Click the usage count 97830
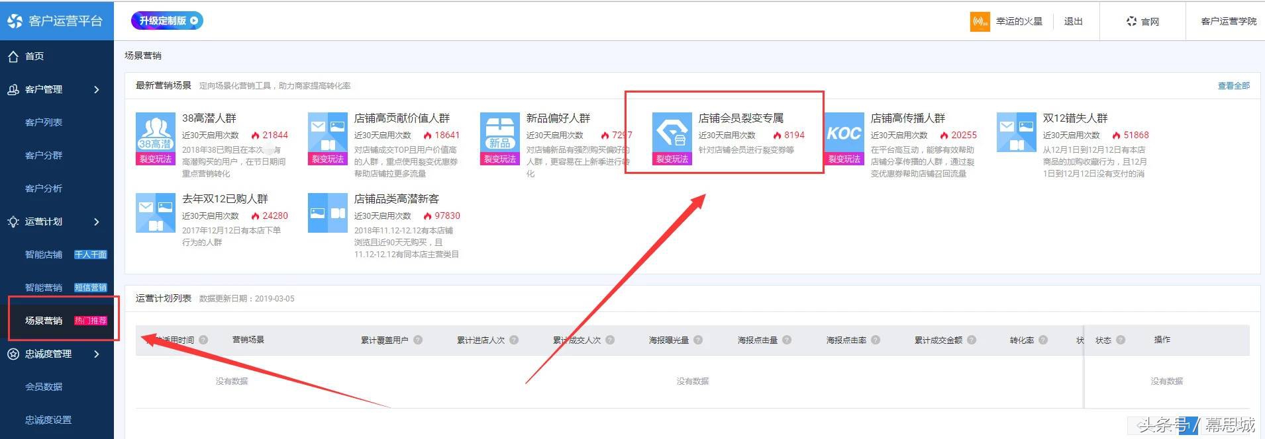Image resolution: width=1265 pixels, height=439 pixels. pyautogui.click(x=447, y=216)
